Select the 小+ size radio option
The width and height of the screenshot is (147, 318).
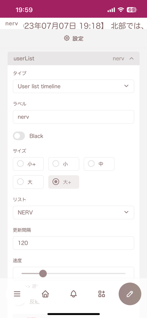[x=28, y=164]
